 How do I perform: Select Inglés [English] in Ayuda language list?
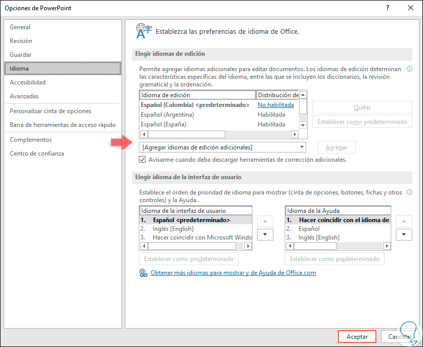tap(338, 237)
